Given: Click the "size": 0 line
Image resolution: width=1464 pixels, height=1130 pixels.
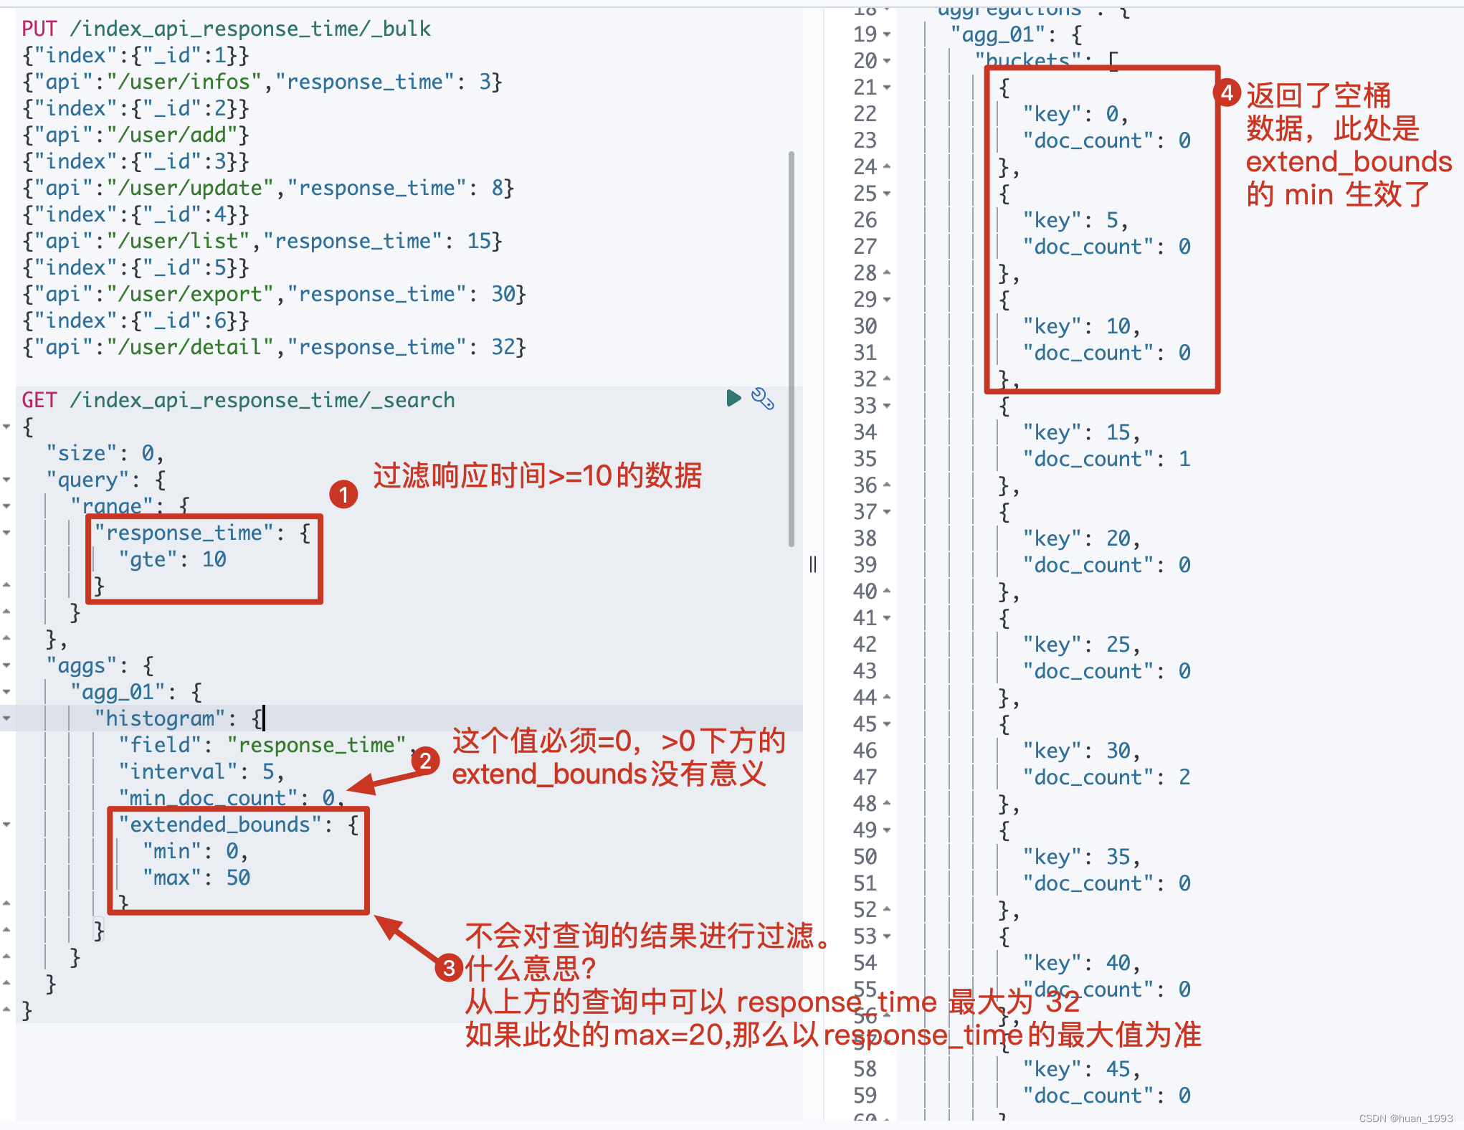Looking at the screenshot, I should [105, 453].
